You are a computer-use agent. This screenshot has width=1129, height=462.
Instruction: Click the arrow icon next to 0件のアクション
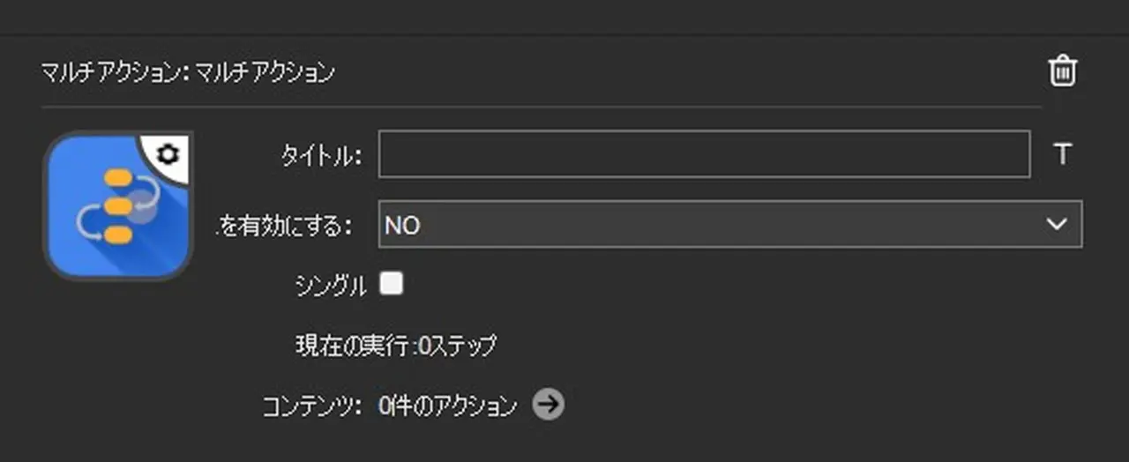(x=548, y=405)
